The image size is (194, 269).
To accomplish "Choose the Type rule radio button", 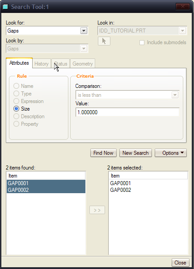I will [17, 94].
